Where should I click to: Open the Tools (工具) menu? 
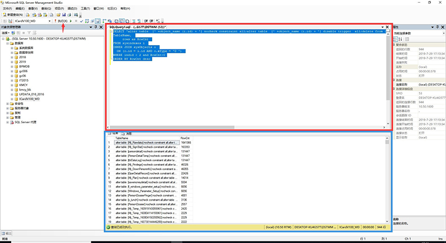(85, 8)
